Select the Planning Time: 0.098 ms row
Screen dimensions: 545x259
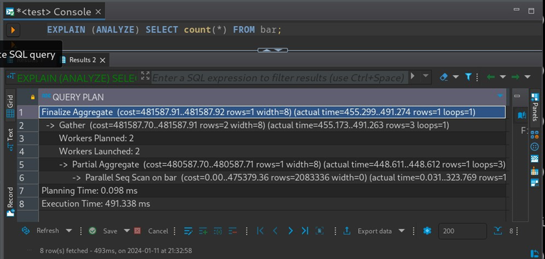[272, 191]
